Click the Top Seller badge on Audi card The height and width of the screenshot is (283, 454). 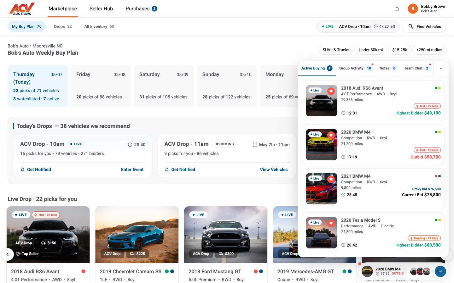[x=27, y=254]
